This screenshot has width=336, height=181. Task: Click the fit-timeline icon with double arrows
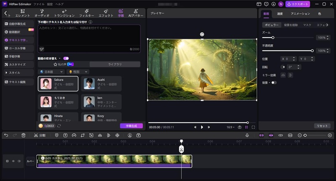(290, 135)
